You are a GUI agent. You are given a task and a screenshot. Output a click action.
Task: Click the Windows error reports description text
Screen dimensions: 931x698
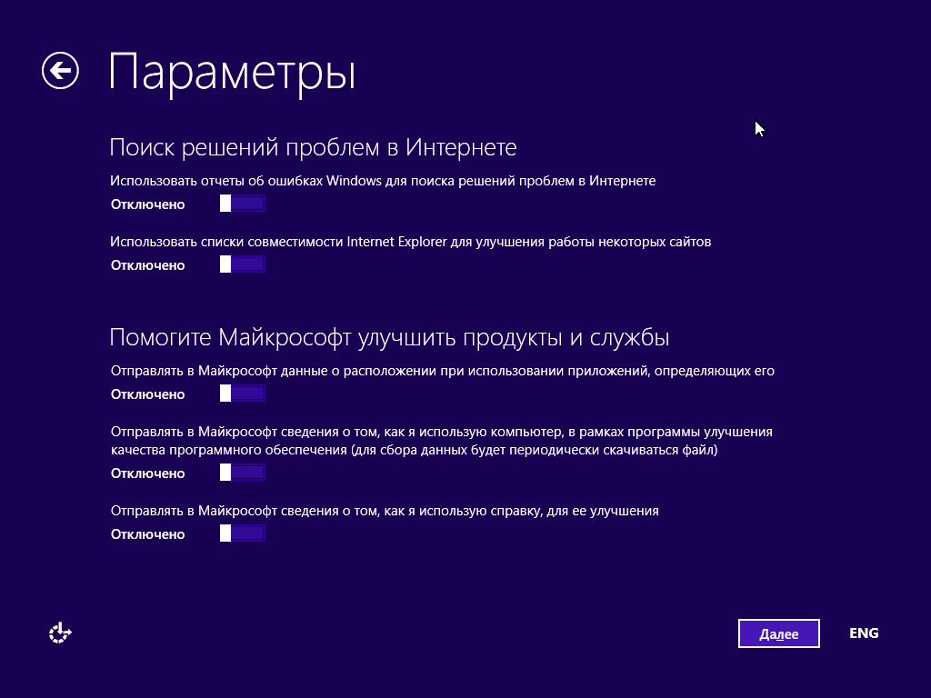click(383, 181)
